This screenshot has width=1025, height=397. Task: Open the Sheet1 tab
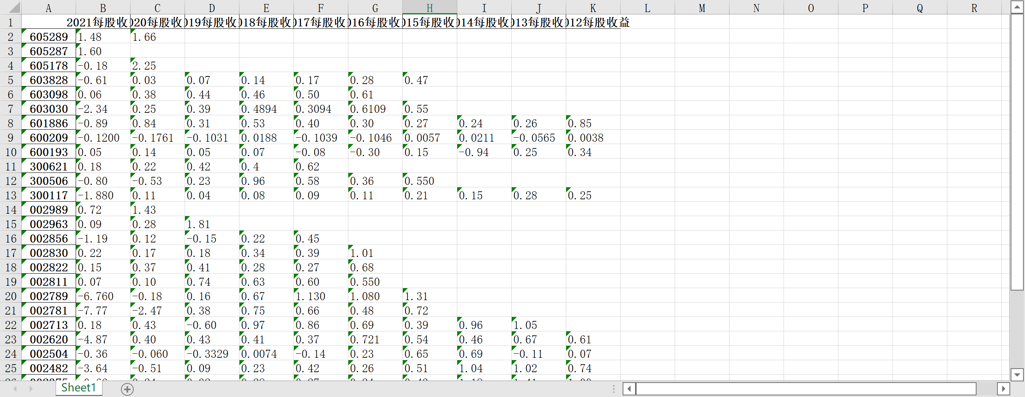click(78, 388)
